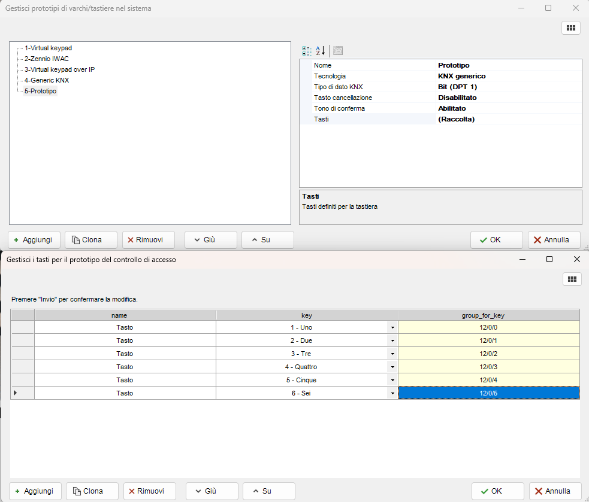Image resolution: width=589 pixels, height=502 pixels.
Task: Select '2-Zennio IWAC' in prototype tree
Action: tap(46, 59)
